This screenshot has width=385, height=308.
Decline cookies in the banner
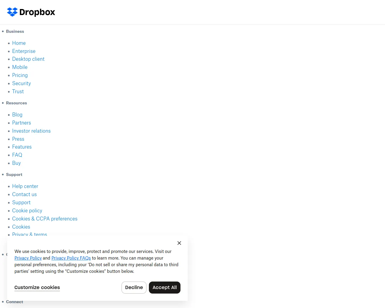[x=134, y=288]
